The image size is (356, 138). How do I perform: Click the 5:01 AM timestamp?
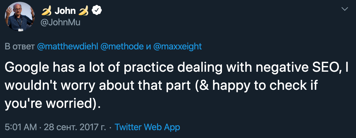pyautogui.click(x=21, y=127)
